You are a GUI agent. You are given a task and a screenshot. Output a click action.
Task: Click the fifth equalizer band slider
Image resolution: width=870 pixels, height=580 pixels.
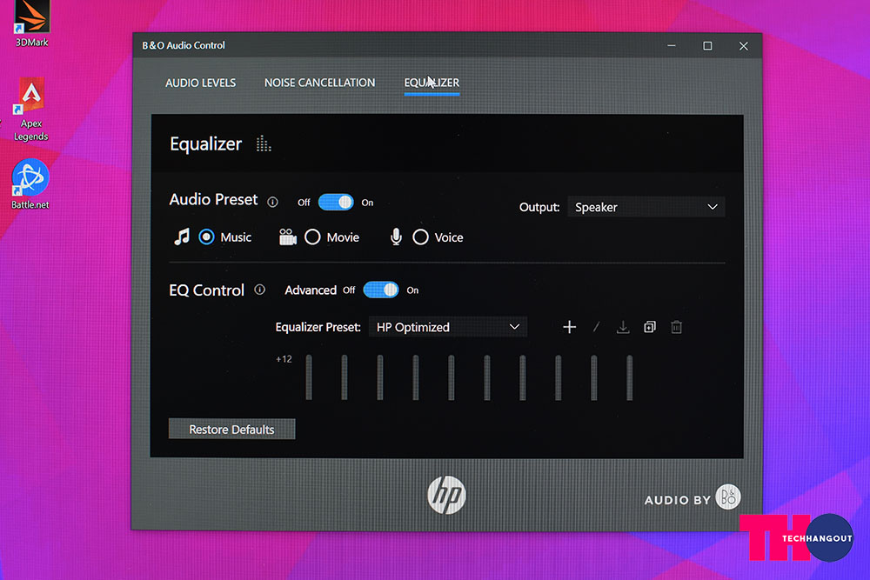451,377
